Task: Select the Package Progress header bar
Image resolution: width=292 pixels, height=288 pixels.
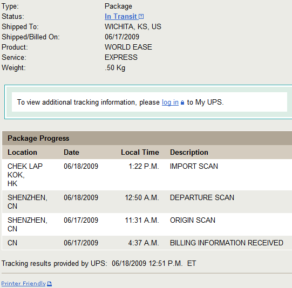Action: [x=147, y=138]
